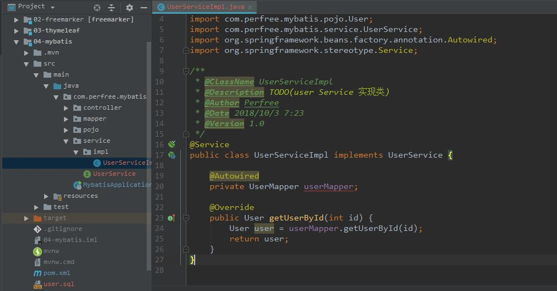
Task: Click the collapse all icon in Project panel
Action: click(111, 8)
